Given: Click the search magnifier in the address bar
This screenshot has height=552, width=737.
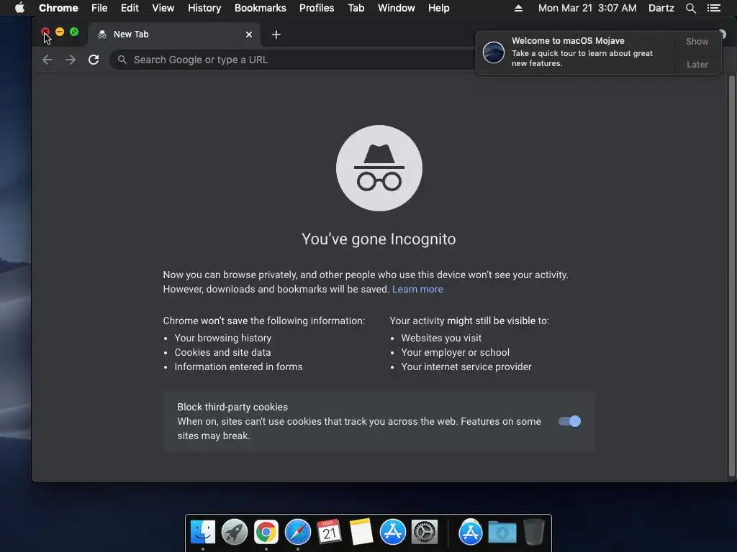Looking at the screenshot, I should tap(122, 60).
